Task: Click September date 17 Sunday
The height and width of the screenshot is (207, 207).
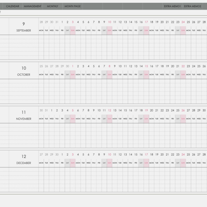Action: click(146, 22)
